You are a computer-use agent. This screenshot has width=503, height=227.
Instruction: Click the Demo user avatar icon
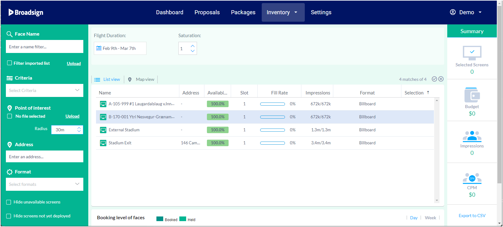[453, 12]
